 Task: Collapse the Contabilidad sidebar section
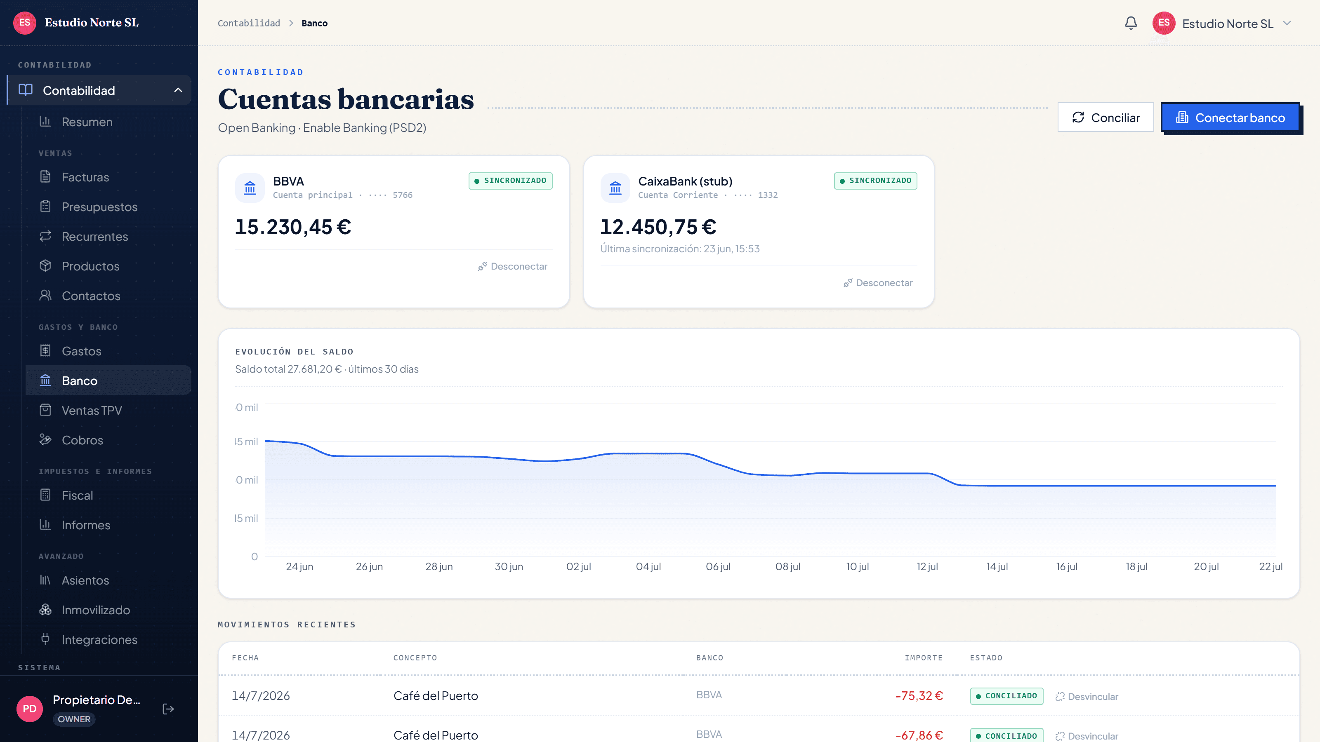pos(178,90)
